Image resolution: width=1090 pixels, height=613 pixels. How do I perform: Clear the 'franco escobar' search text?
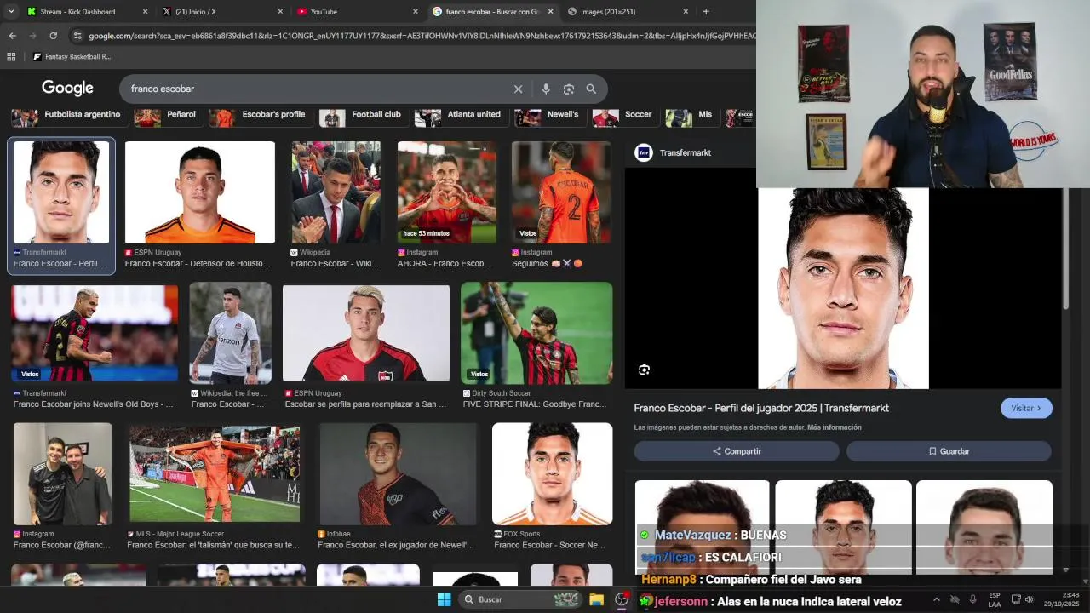[x=518, y=89]
